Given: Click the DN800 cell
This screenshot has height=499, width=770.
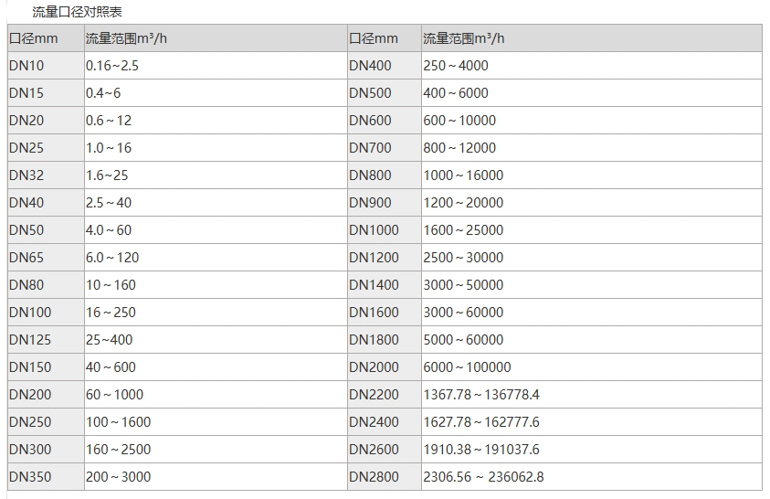Looking at the screenshot, I should click(370, 175).
